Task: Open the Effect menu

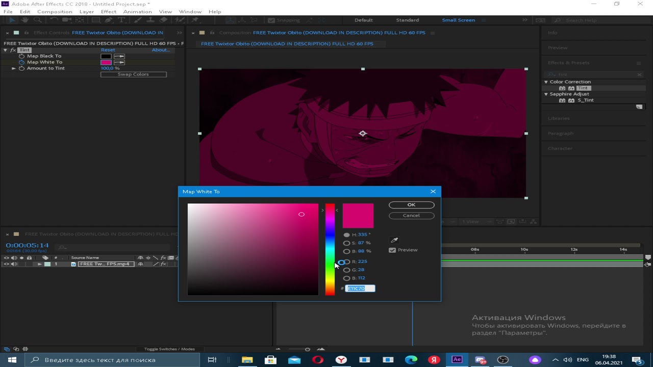Action: point(108,11)
